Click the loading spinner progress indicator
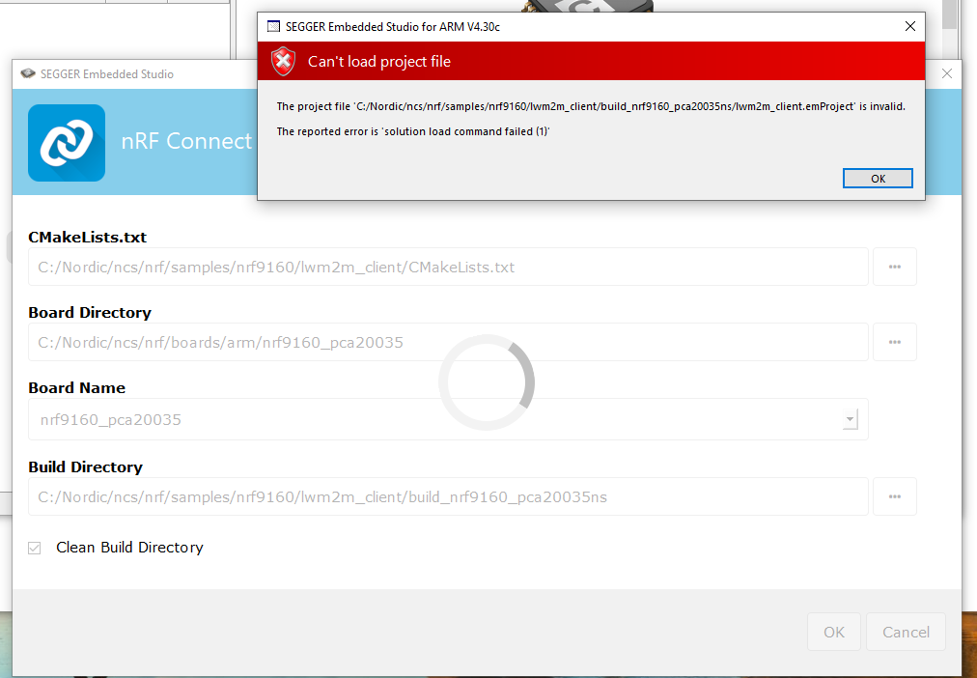Image resolution: width=977 pixels, height=678 pixels. pyautogui.click(x=487, y=382)
